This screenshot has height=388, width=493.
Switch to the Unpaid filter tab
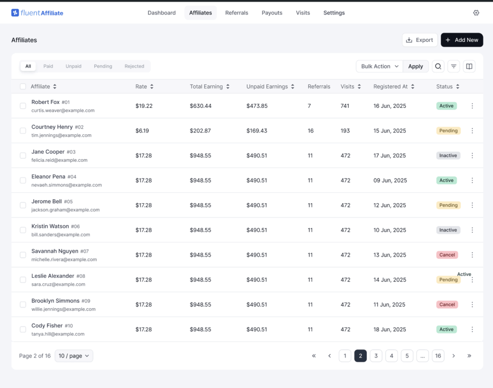click(74, 66)
